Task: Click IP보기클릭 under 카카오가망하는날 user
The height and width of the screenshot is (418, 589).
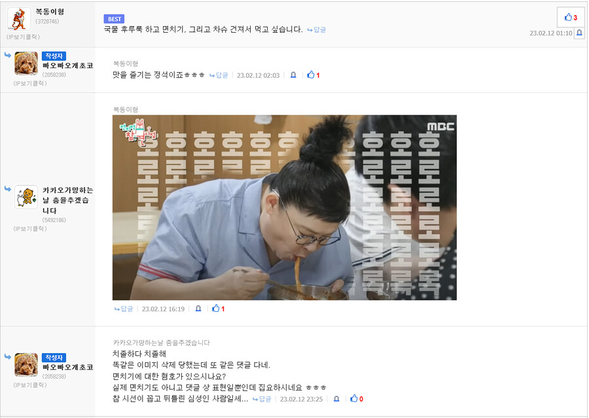Action: (x=30, y=229)
